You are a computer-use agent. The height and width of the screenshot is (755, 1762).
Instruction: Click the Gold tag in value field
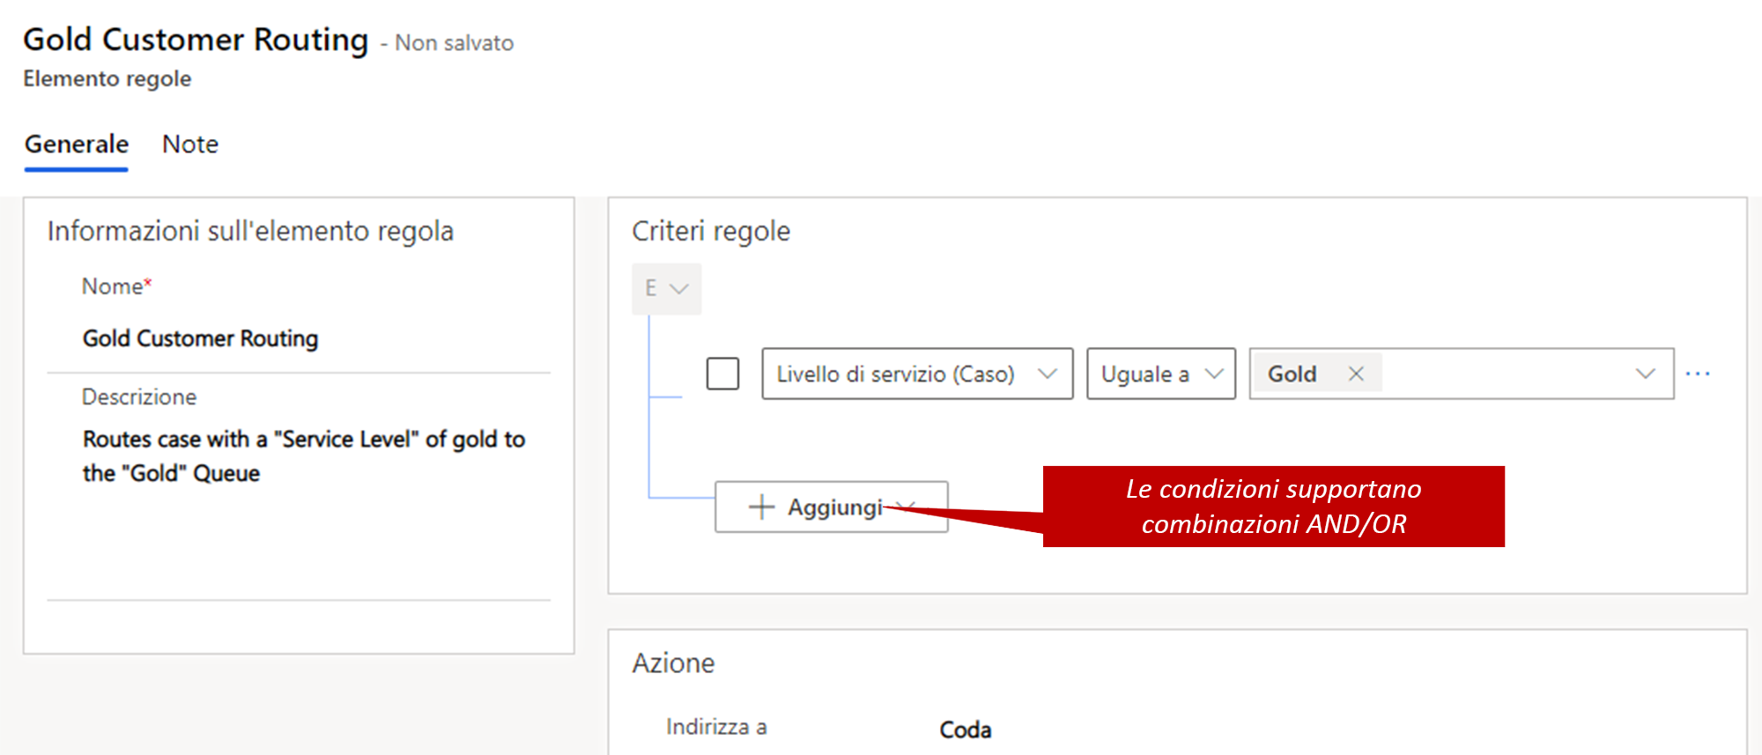1292,374
